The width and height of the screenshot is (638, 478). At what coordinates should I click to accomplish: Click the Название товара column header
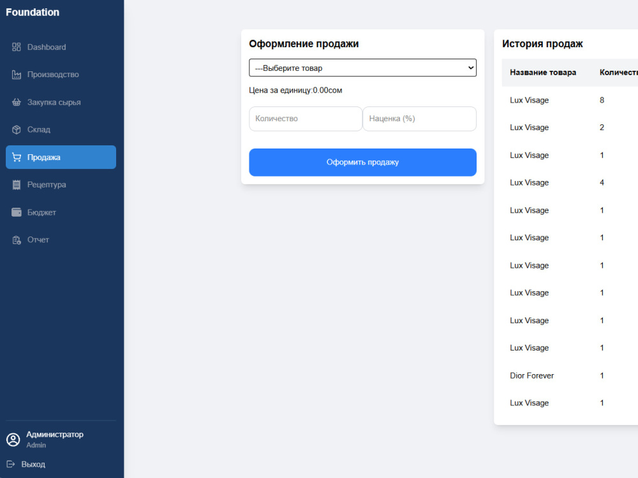543,73
